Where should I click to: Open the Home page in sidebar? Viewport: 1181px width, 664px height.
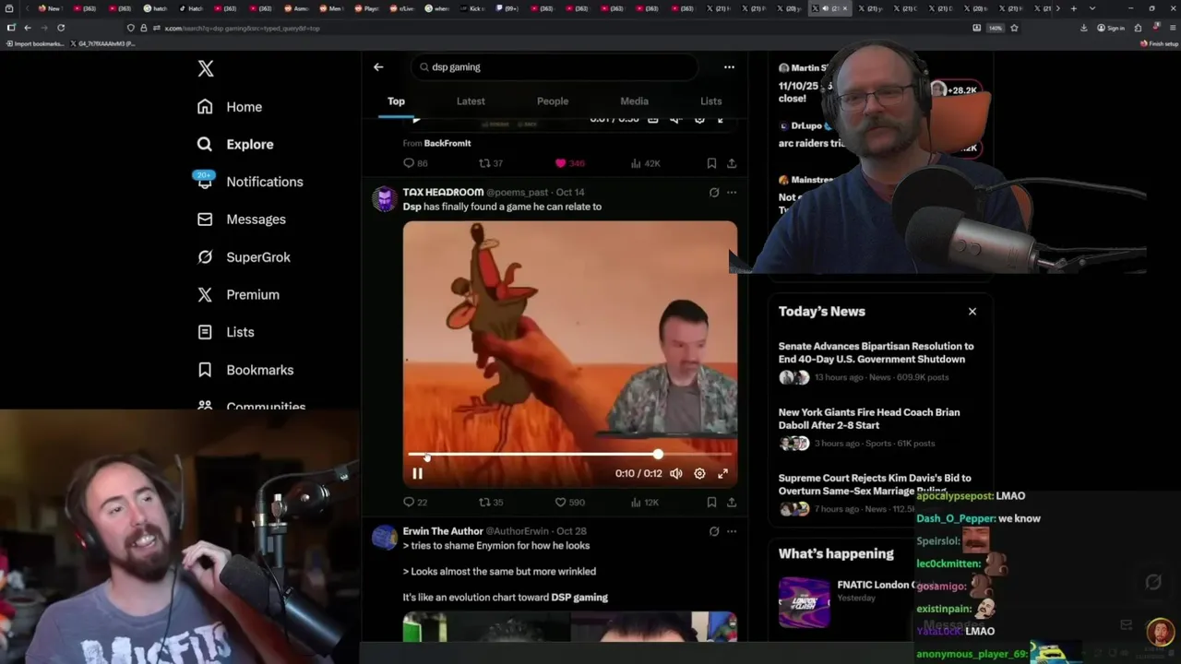[x=230, y=107]
